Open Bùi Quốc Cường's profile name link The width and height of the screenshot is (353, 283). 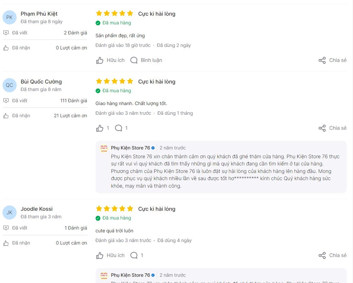pyautogui.click(x=41, y=82)
